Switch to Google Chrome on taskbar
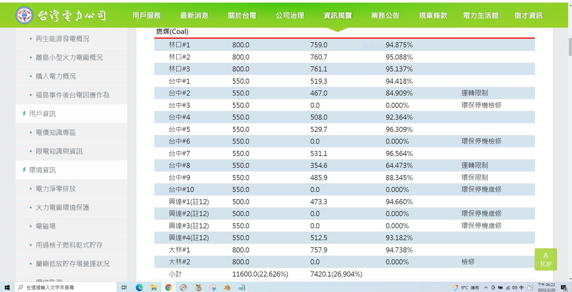Viewport: 572px width, 292px height. [168, 287]
